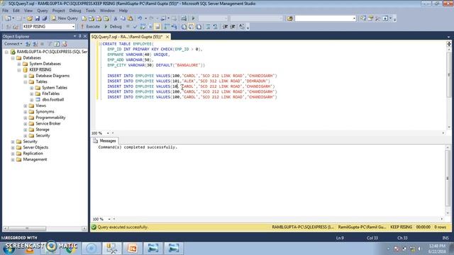Open the Window menu
This screenshot has height=255, width=454.
point(107,11)
